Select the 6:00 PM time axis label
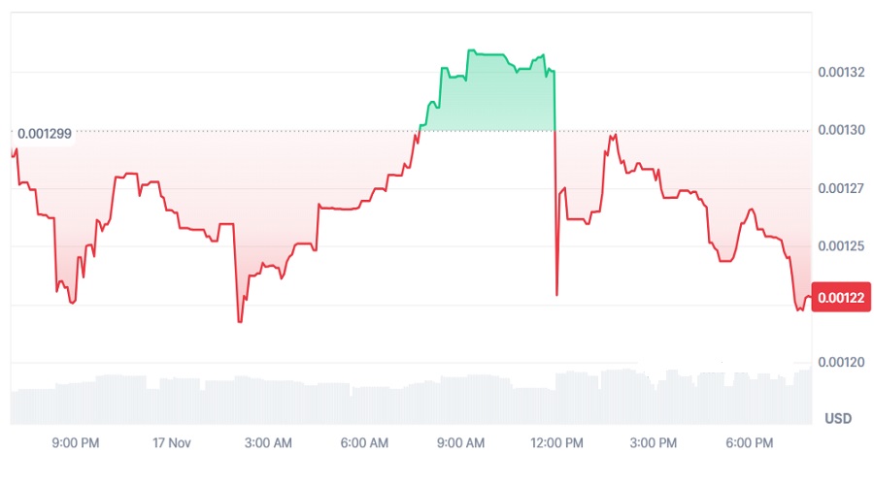Image resolution: width=874 pixels, height=485 pixels. [750, 443]
